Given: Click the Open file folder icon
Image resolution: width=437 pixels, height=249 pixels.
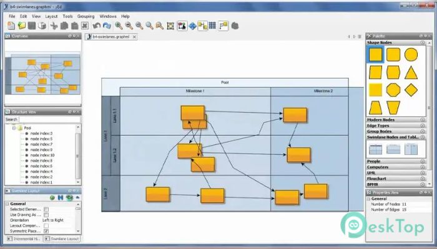Looking at the screenshot, I should pyautogui.click(x=21, y=26).
